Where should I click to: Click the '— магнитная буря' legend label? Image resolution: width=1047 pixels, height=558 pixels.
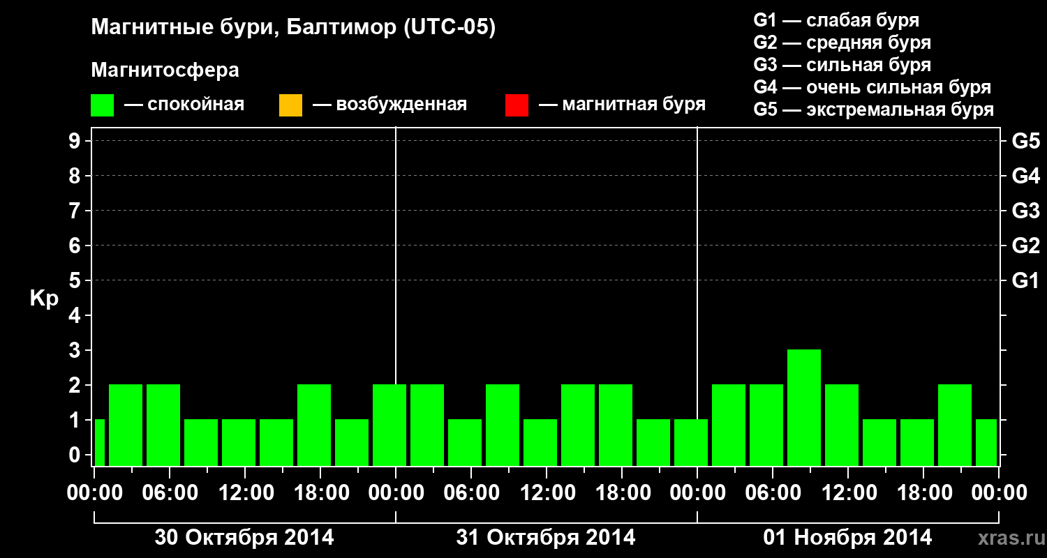623,105
